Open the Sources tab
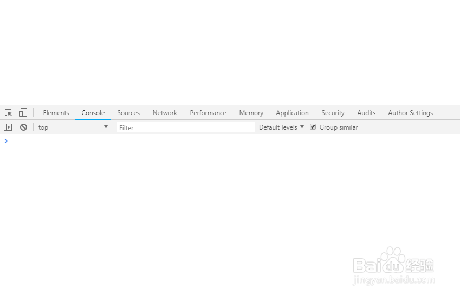This screenshot has height=296, width=460. (128, 112)
